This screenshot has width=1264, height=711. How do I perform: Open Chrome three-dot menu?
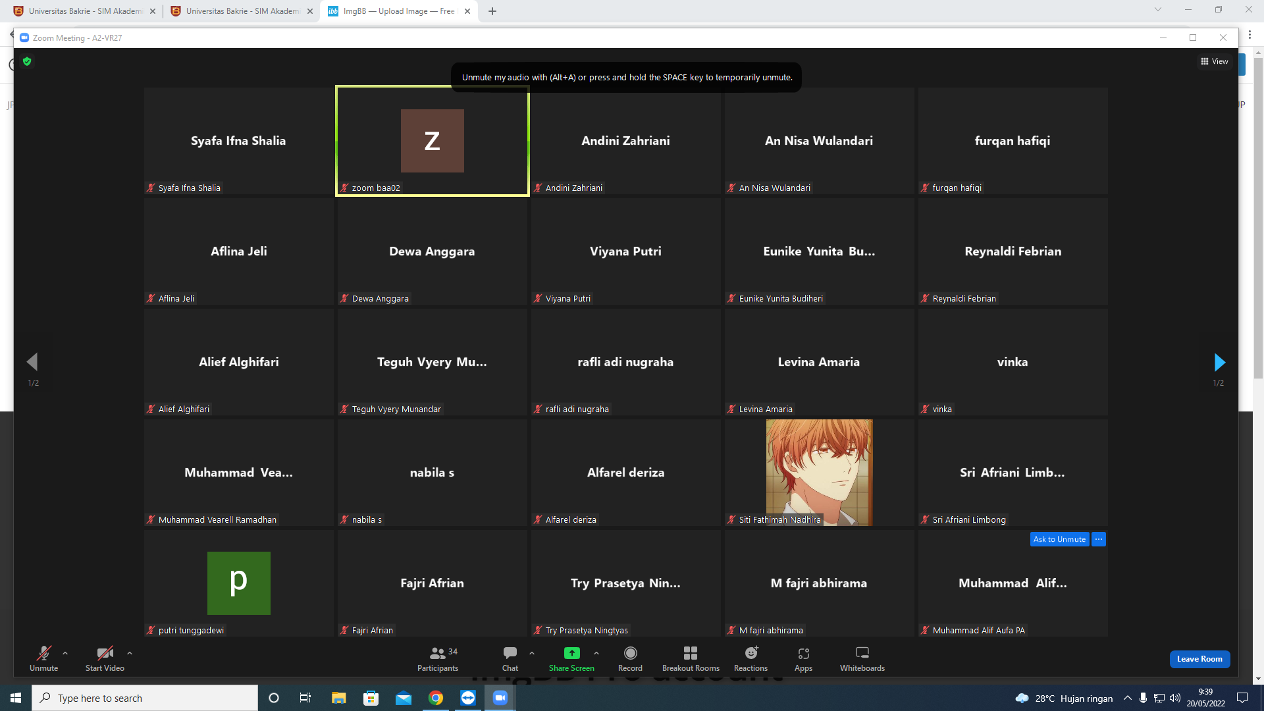[x=1250, y=35]
